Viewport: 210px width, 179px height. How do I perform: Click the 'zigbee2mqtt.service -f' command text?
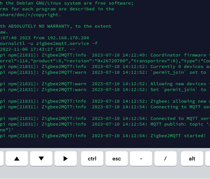[x=67, y=43]
